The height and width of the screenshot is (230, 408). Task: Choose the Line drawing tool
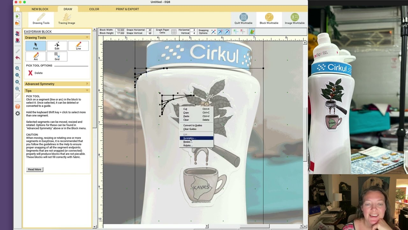pos(78,46)
